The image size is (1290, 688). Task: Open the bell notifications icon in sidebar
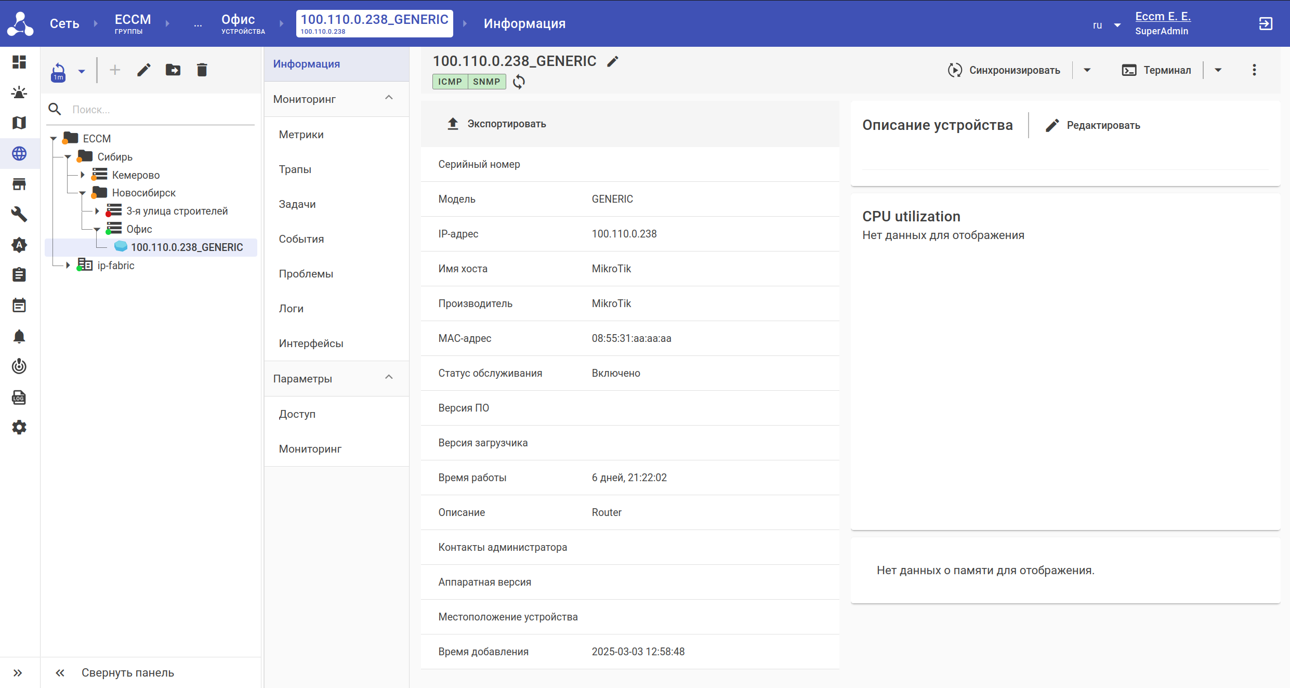pyautogui.click(x=19, y=336)
